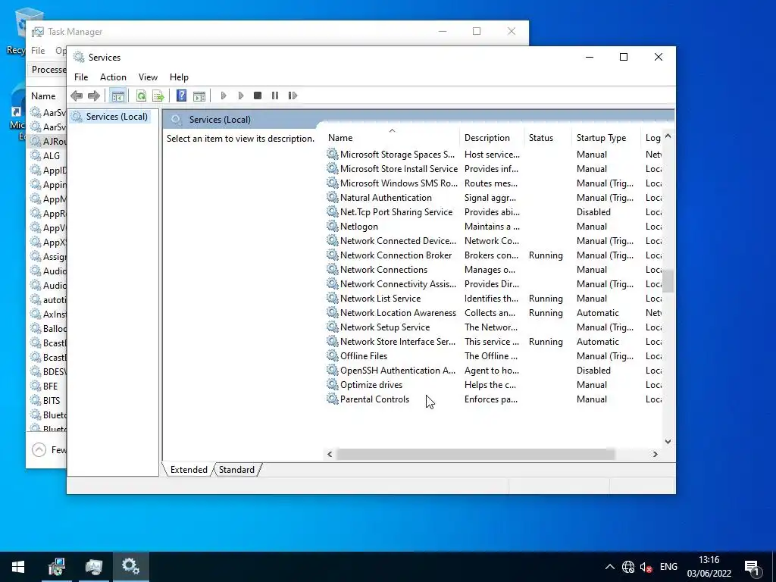Open the notification center icon
This screenshot has height=582, width=776.
[x=753, y=567]
